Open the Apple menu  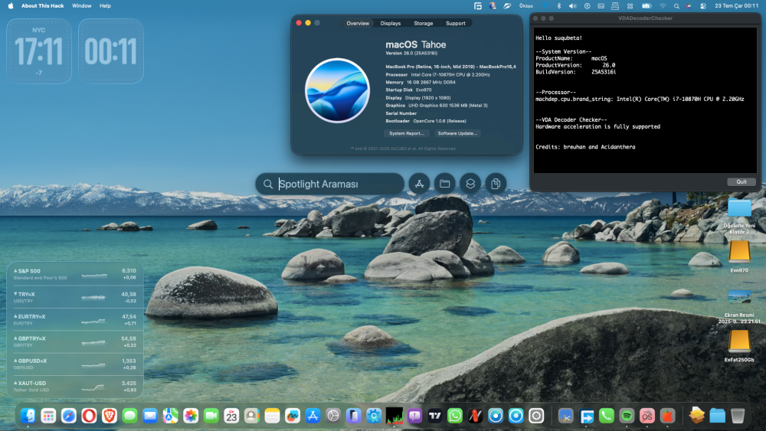[11, 6]
